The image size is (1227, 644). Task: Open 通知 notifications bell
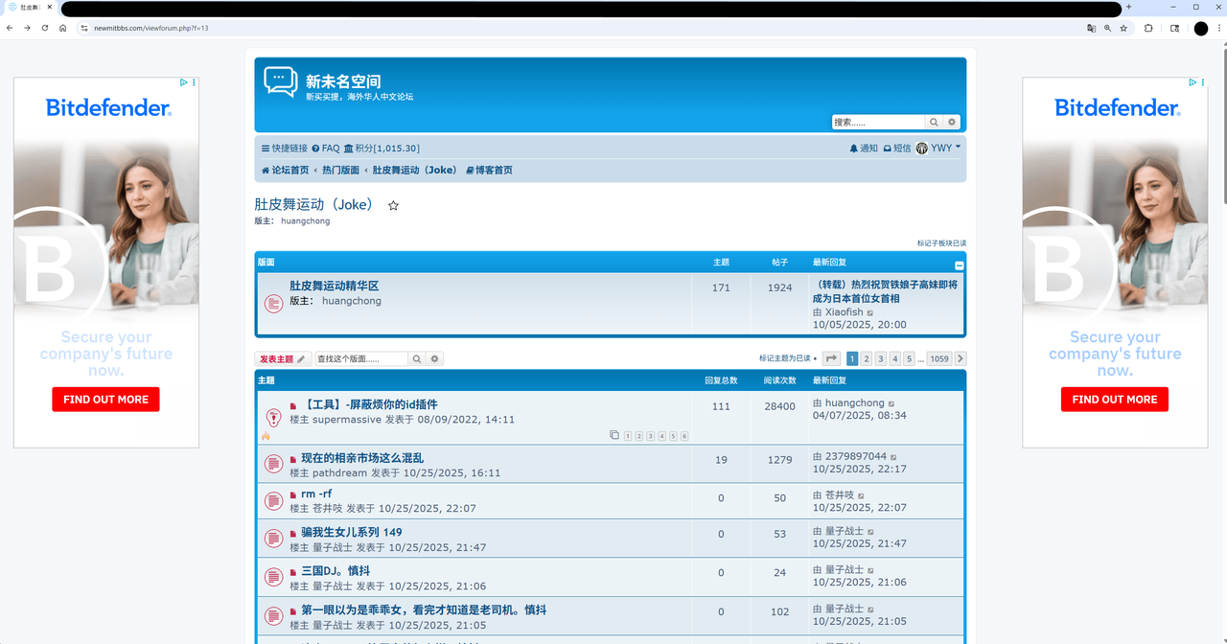tap(864, 149)
